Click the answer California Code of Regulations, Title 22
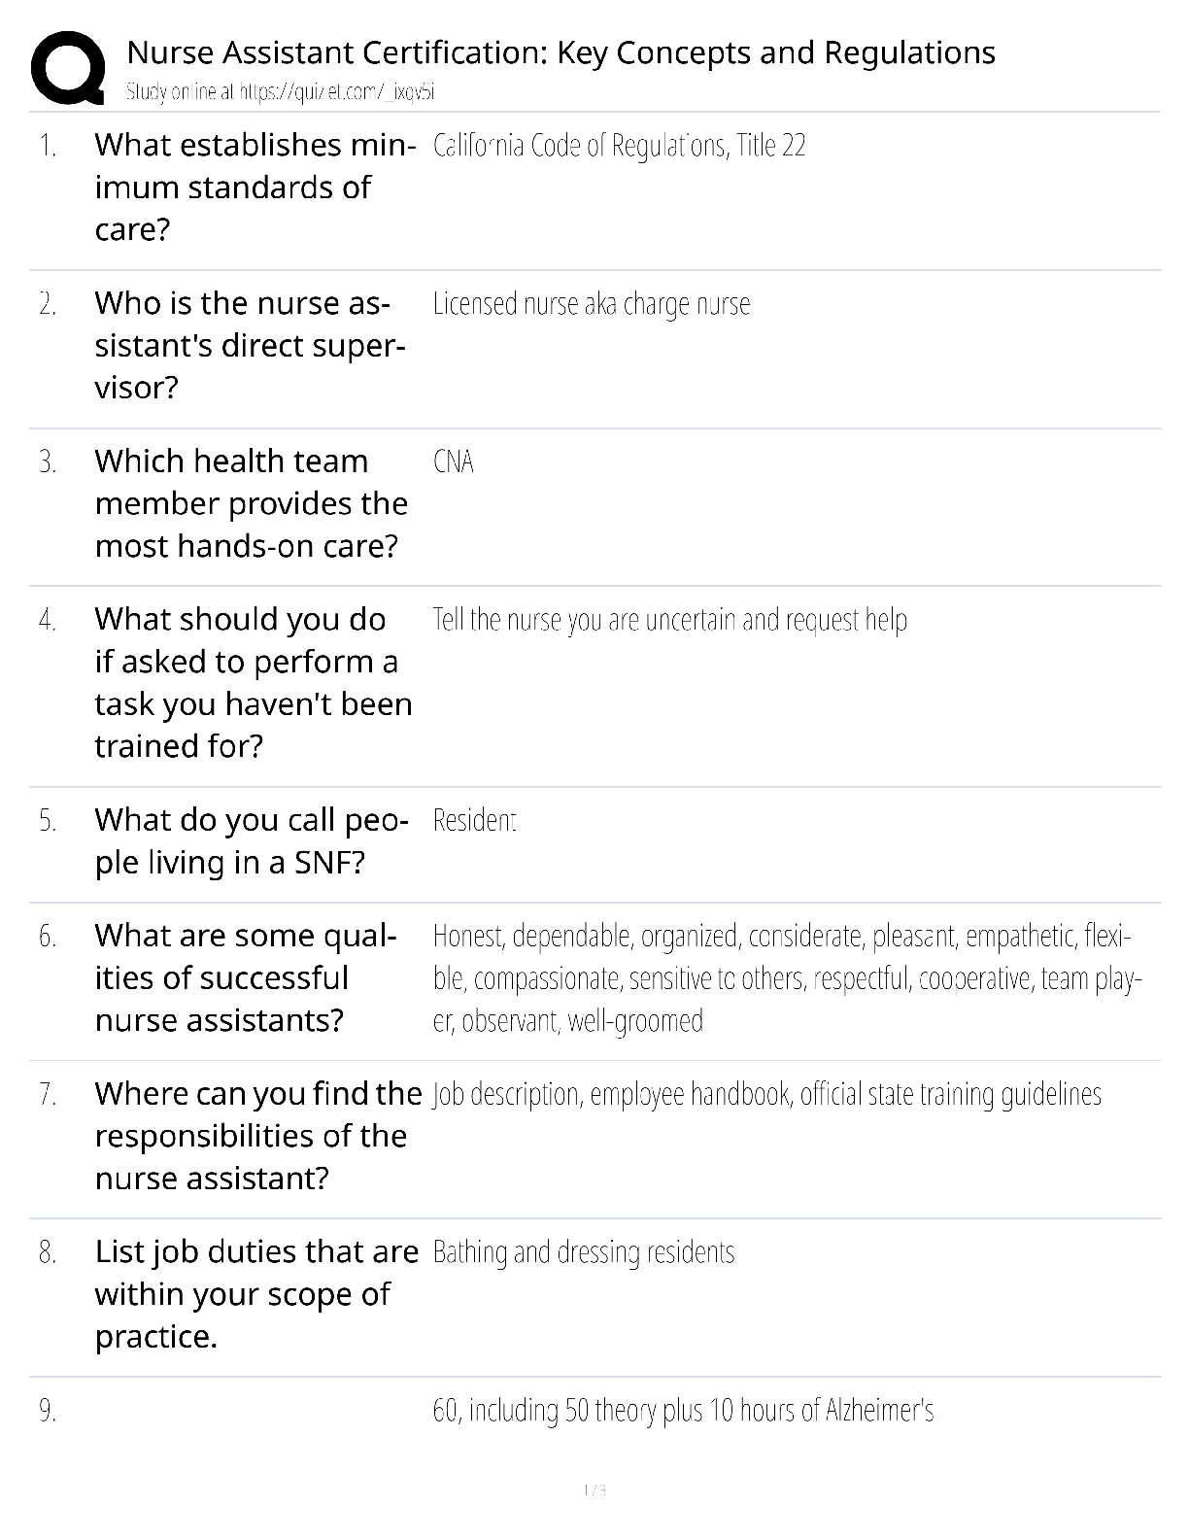1189x1539 pixels. tap(619, 146)
